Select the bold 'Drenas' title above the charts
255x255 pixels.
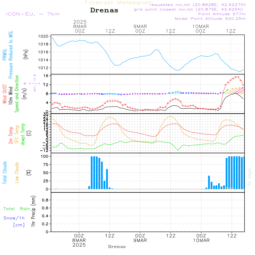(x=104, y=10)
